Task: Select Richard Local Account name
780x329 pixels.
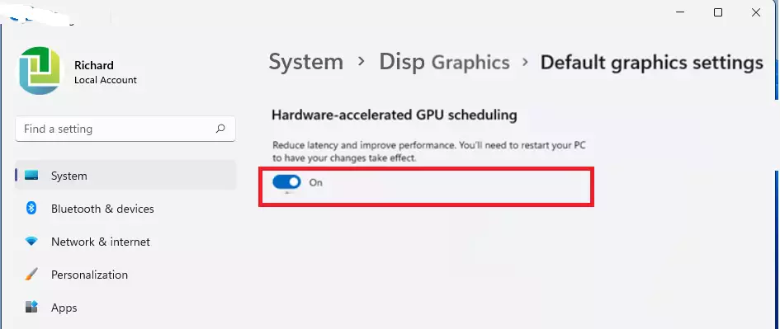Action: point(106,72)
